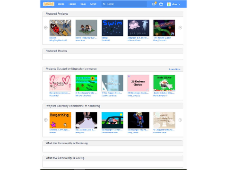This screenshot has height=170, width=227.
Task: Open the Explore menu item
Action: click(x=72, y=4)
